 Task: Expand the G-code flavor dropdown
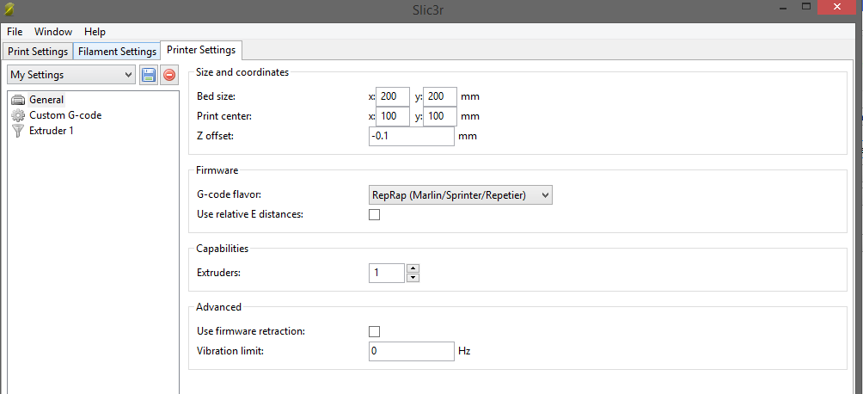point(460,195)
